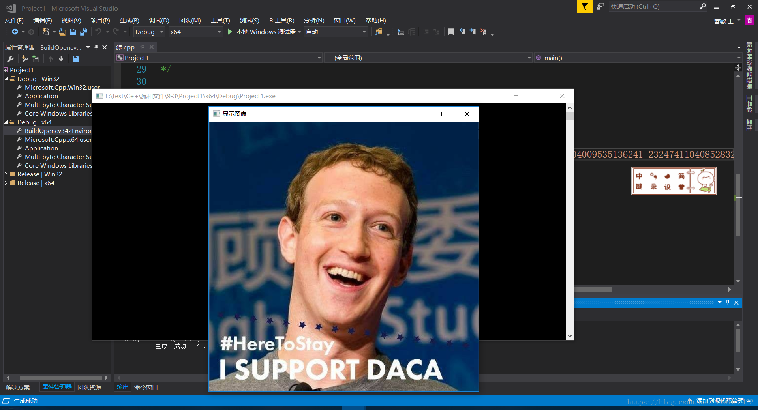The image size is (758, 410).
Task: Click the code editor horizontal scrollbar thumb
Action: click(593, 289)
